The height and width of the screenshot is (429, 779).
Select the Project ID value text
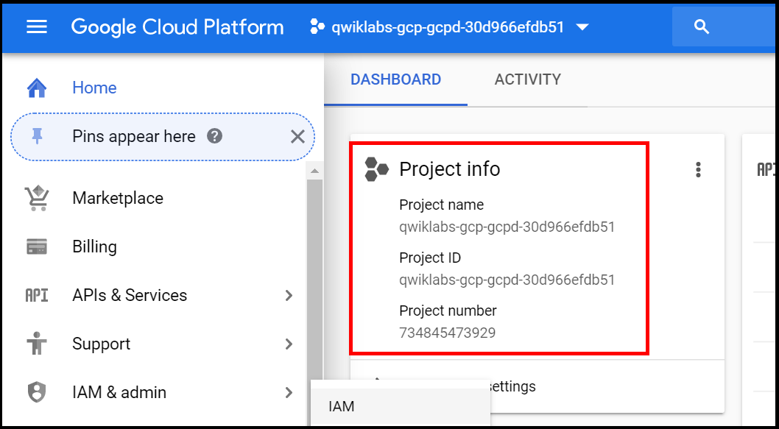click(x=507, y=280)
